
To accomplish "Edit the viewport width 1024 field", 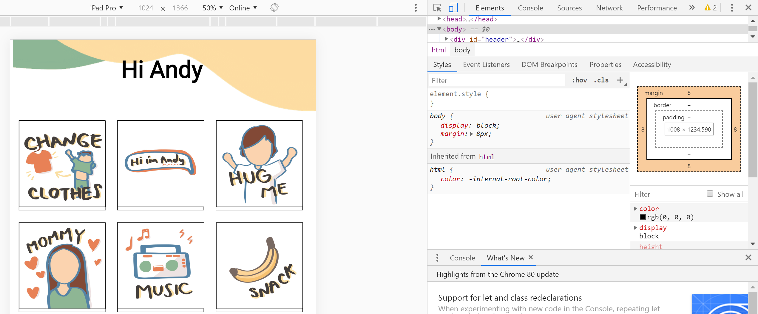I will 146,8.
